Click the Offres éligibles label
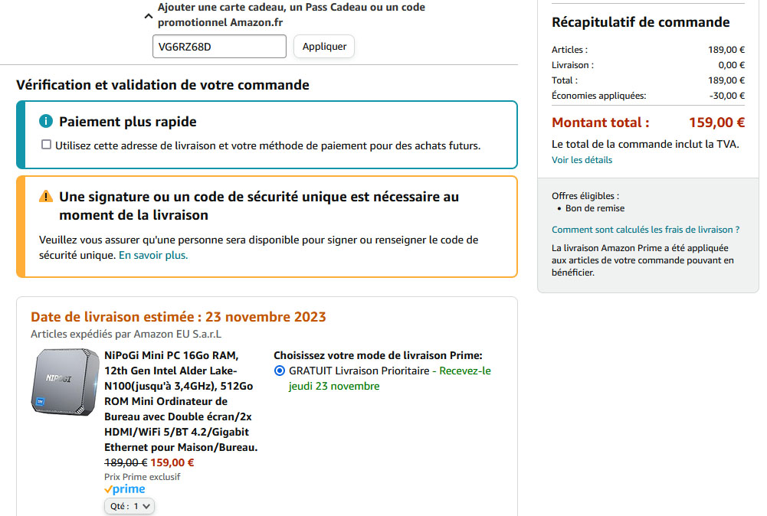This screenshot has height=516, width=767. (x=585, y=196)
